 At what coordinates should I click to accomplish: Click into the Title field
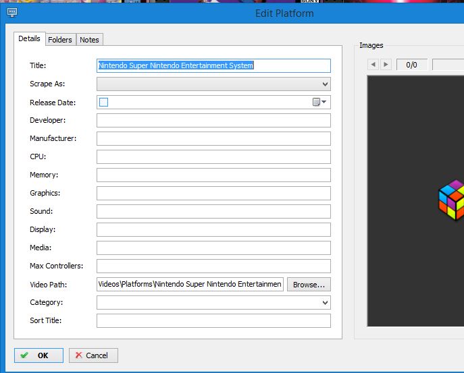[x=213, y=65]
